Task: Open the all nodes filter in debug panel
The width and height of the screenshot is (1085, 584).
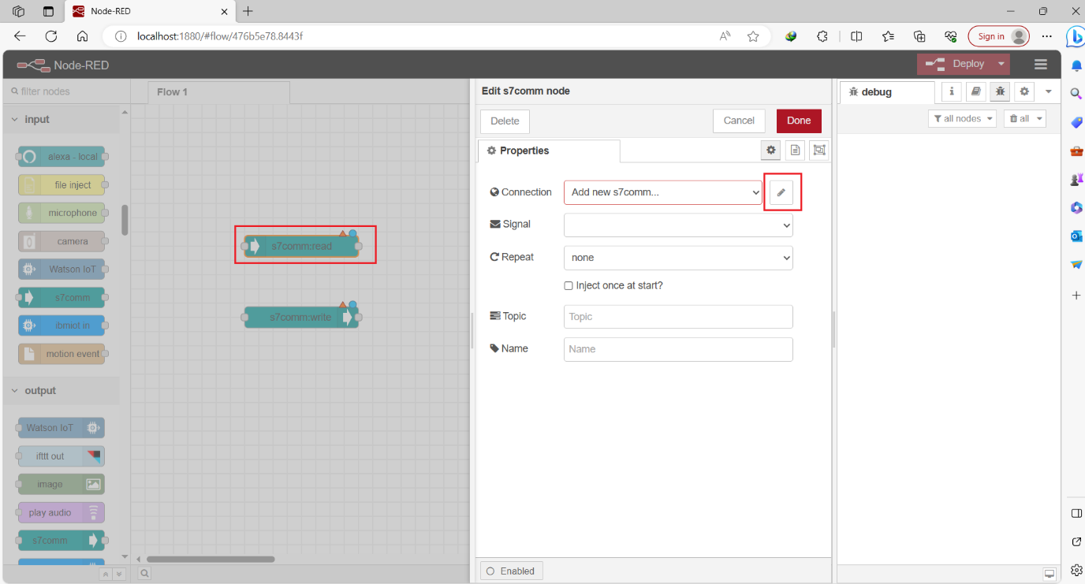Action: coord(962,117)
